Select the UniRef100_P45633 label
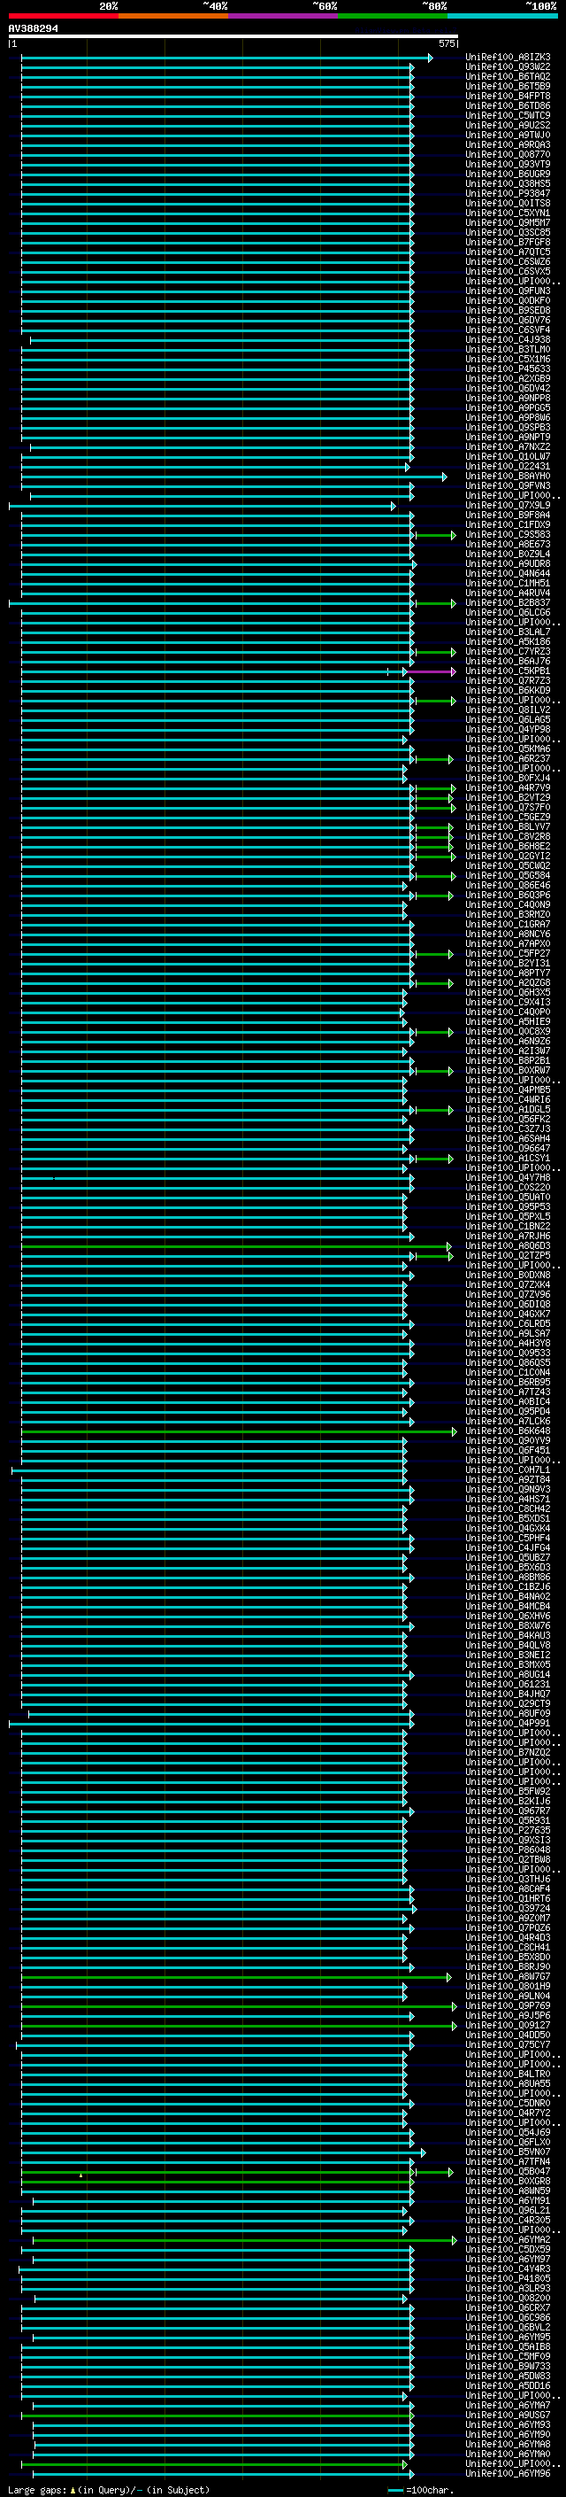Viewport: 566px width, 2497px height. click(508, 368)
